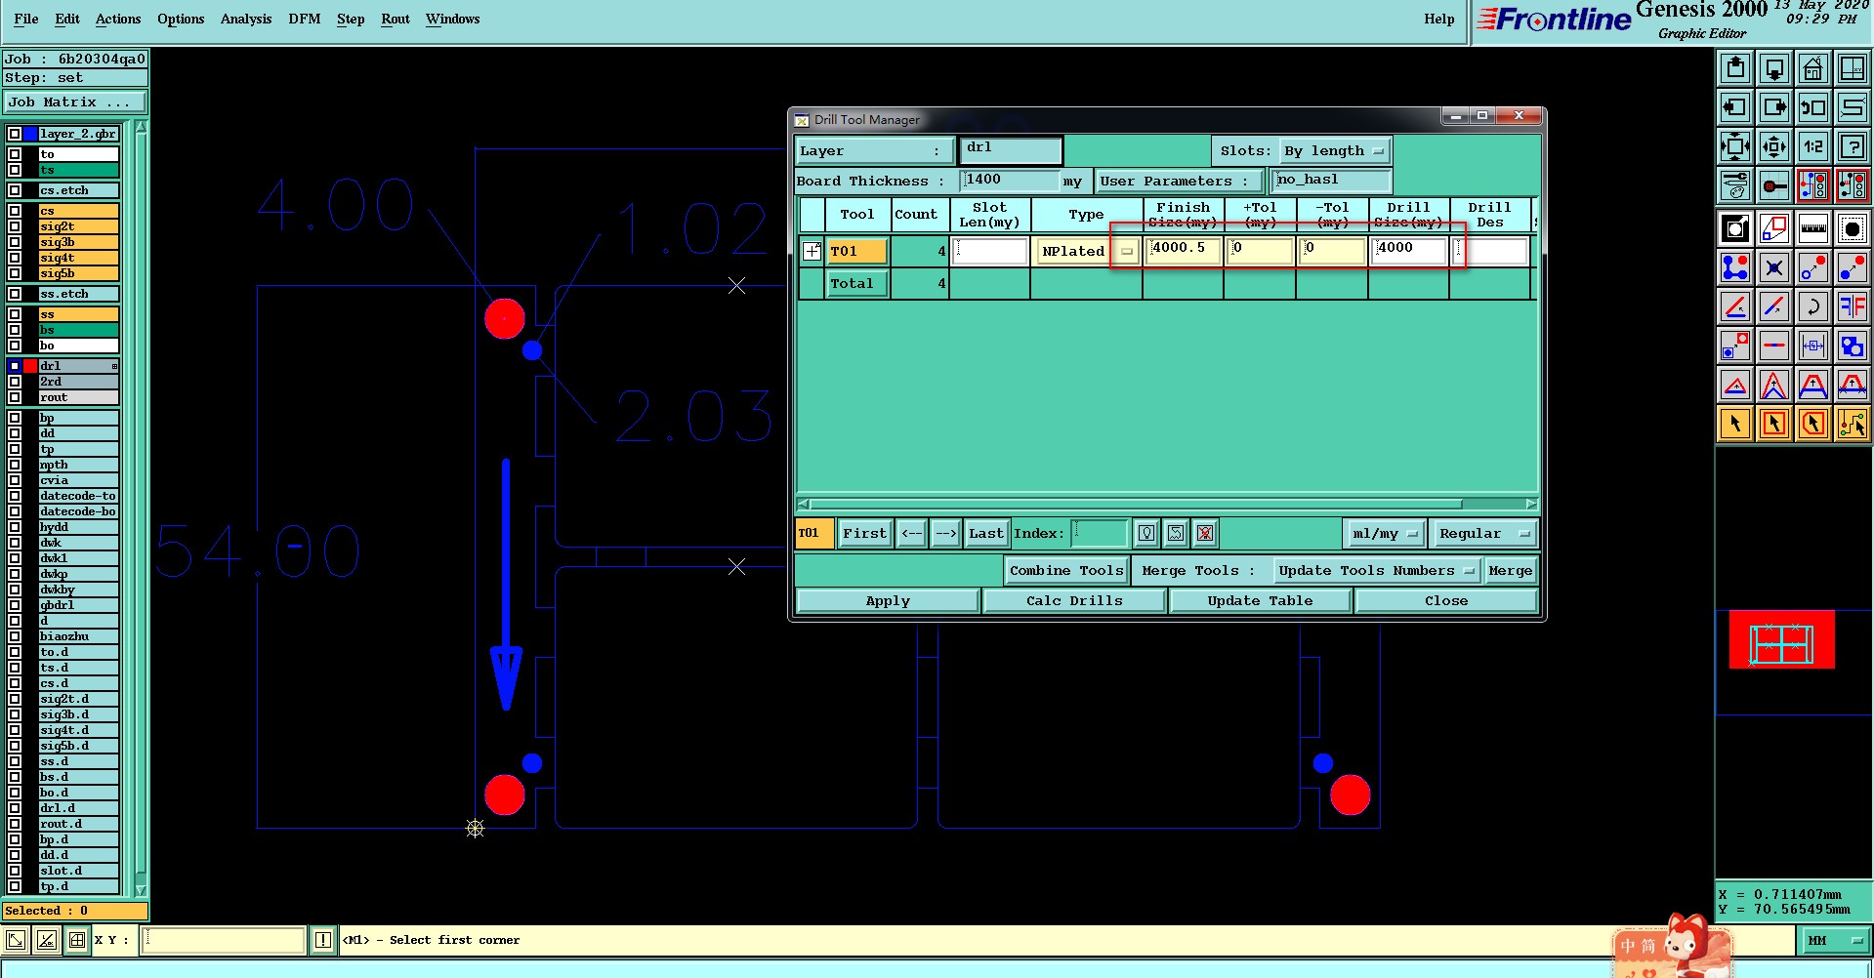Click blue color swatch of layer_2.gbr
The width and height of the screenshot is (1874, 978).
(x=30, y=134)
